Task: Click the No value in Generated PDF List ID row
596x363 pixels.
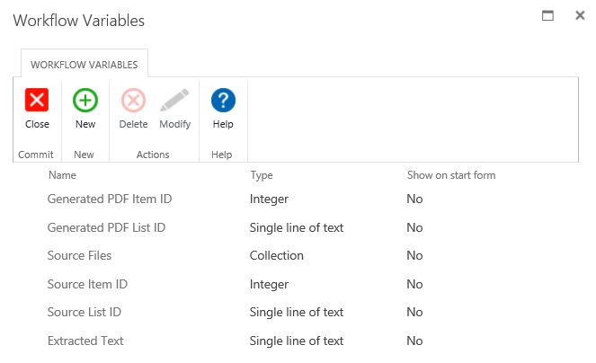Action: 414,227
